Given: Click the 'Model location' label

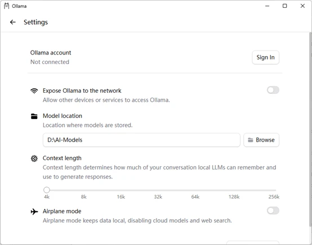Looking at the screenshot, I should pos(63,116).
